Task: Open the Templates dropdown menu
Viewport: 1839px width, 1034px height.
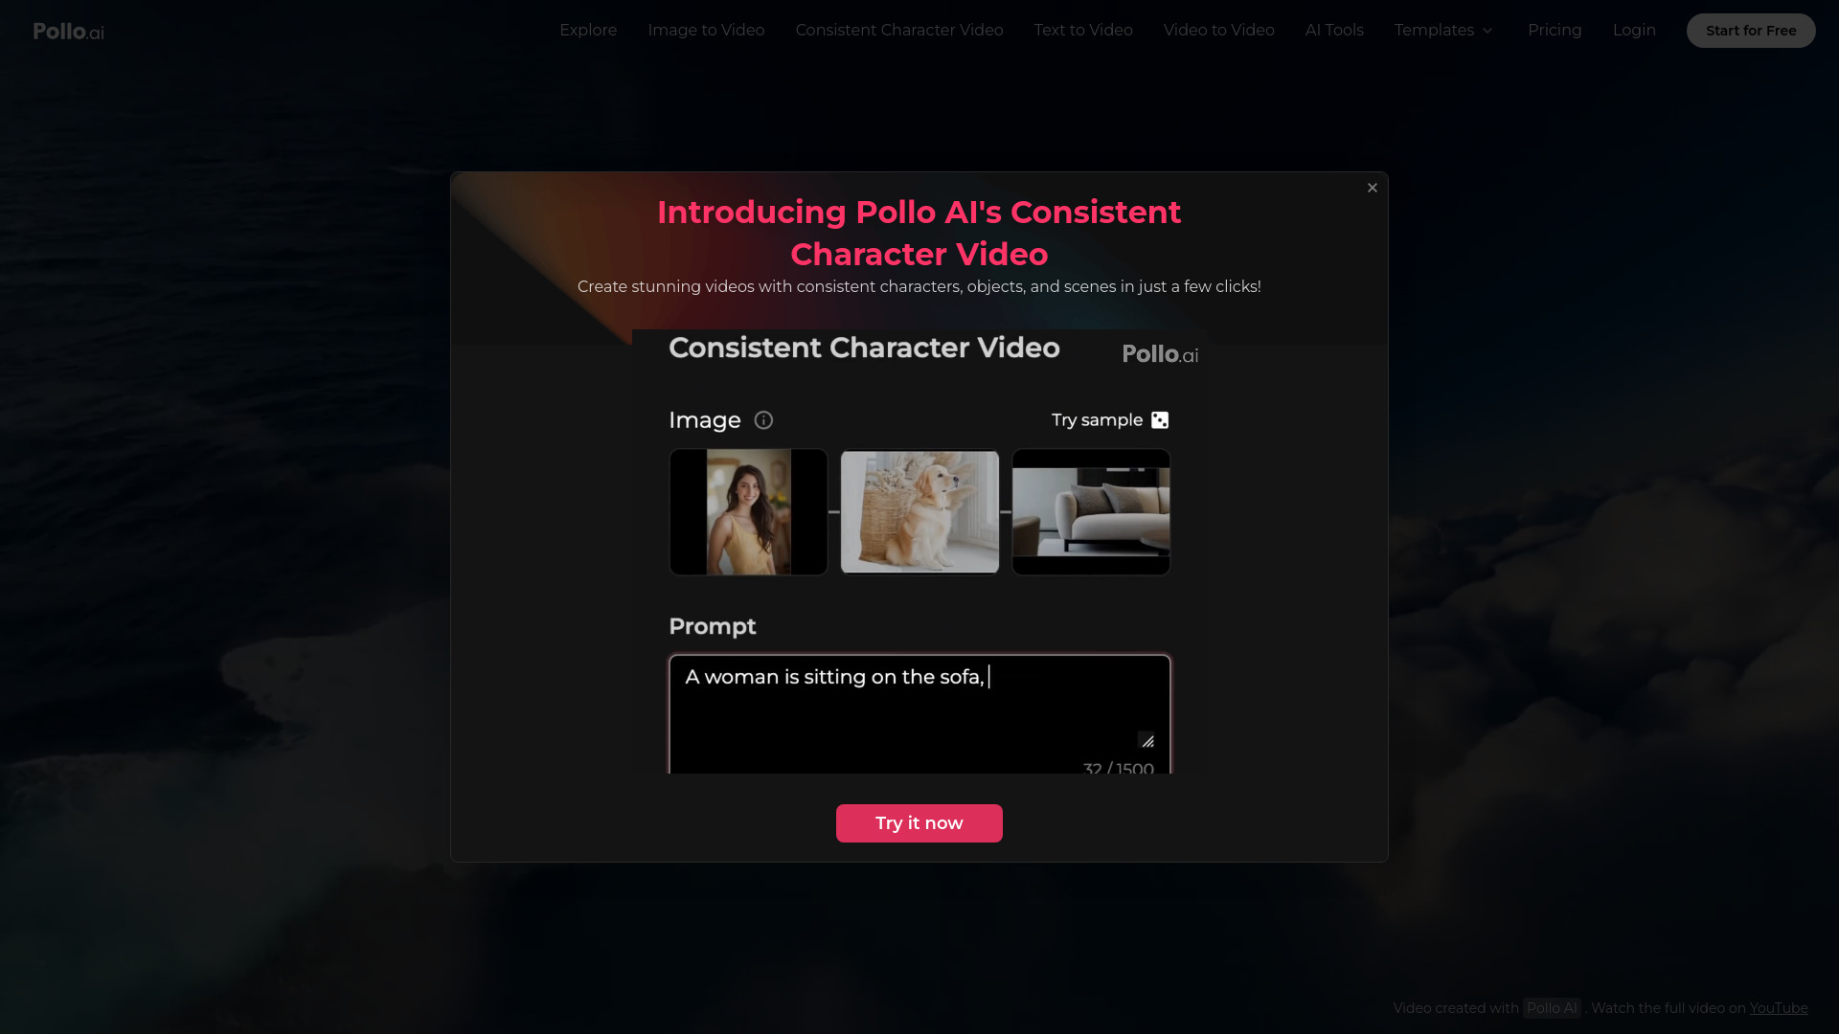Action: [x=1443, y=31]
